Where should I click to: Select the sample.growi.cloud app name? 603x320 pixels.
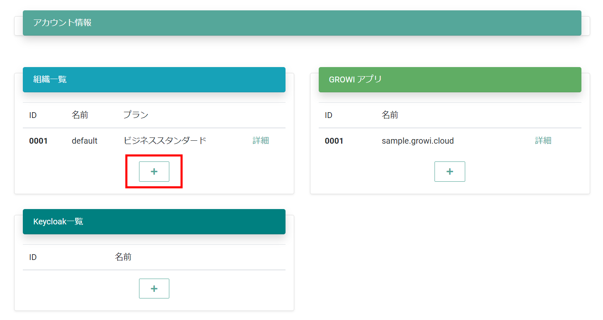tap(417, 141)
